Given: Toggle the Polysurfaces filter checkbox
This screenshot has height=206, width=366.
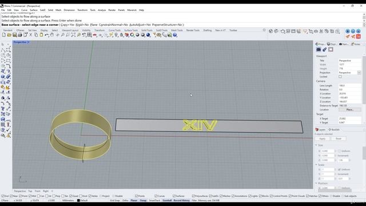Looking at the screenshot, I should 193,196.
